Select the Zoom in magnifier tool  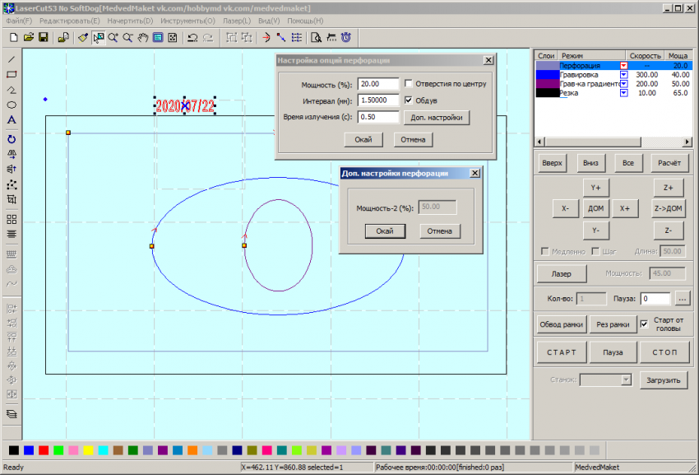tap(113, 38)
